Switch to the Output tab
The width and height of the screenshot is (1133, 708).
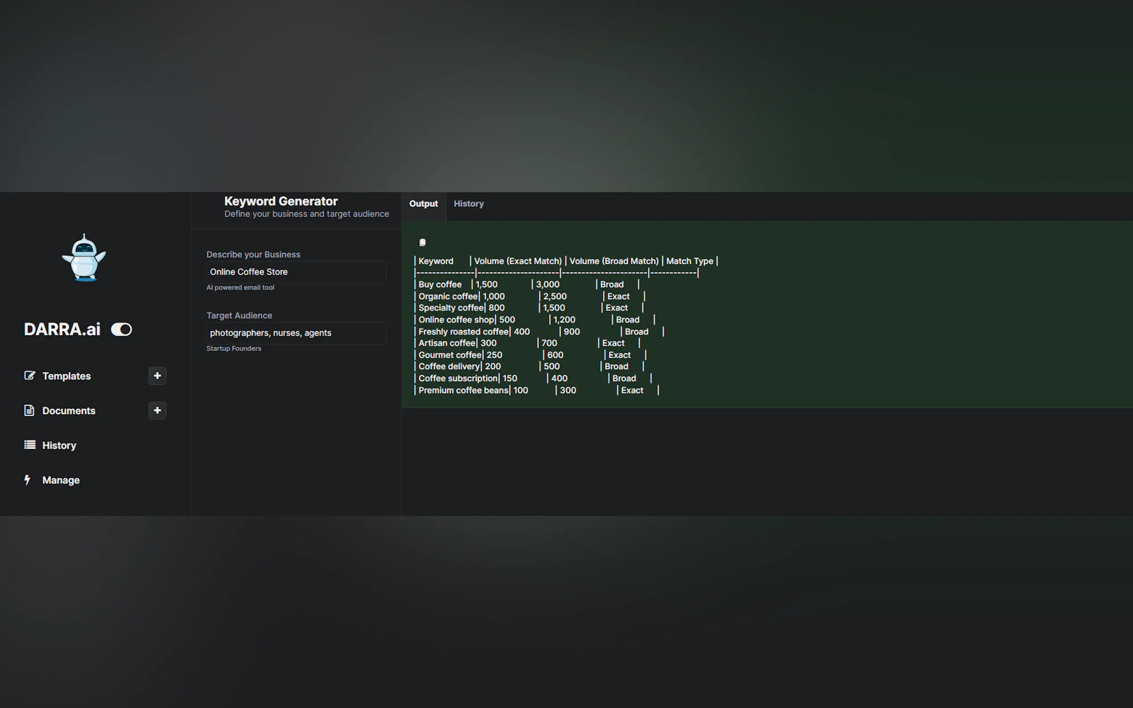[x=423, y=204]
